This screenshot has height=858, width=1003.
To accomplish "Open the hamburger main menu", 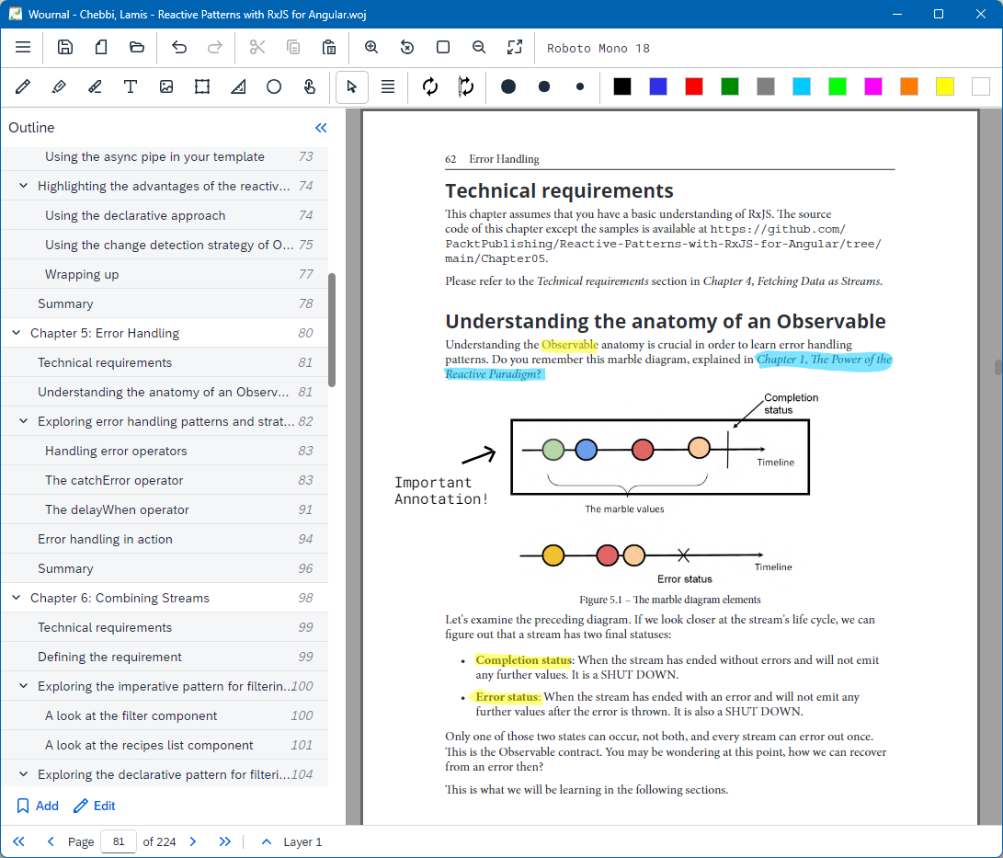I will click(23, 47).
